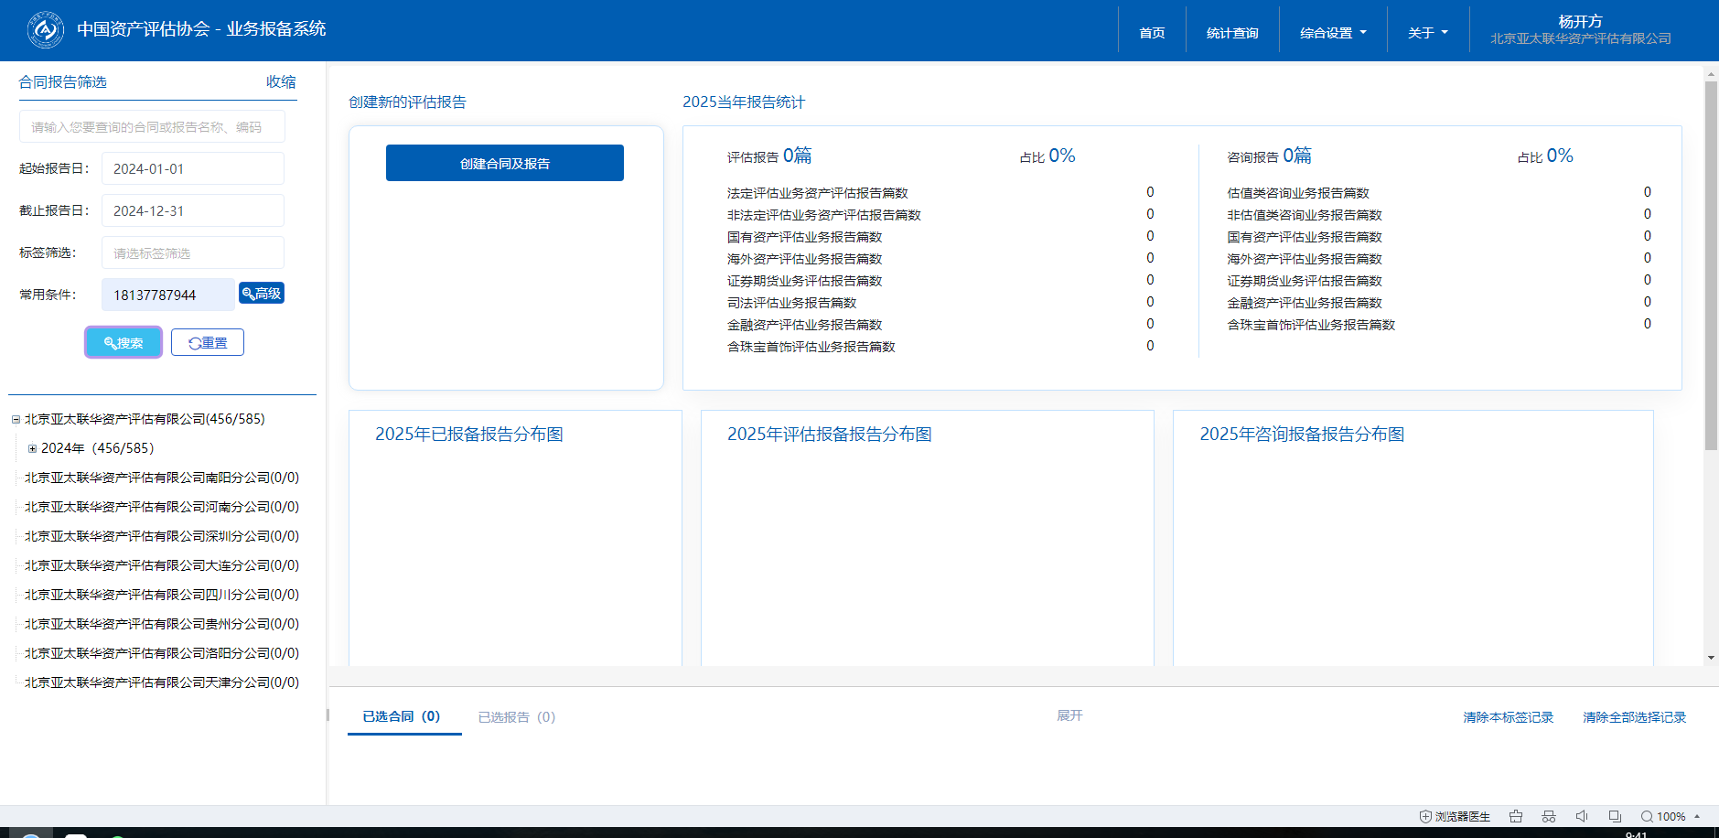The height and width of the screenshot is (838, 1719).
Task: Click the 重置 reset button
Action: (x=208, y=343)
